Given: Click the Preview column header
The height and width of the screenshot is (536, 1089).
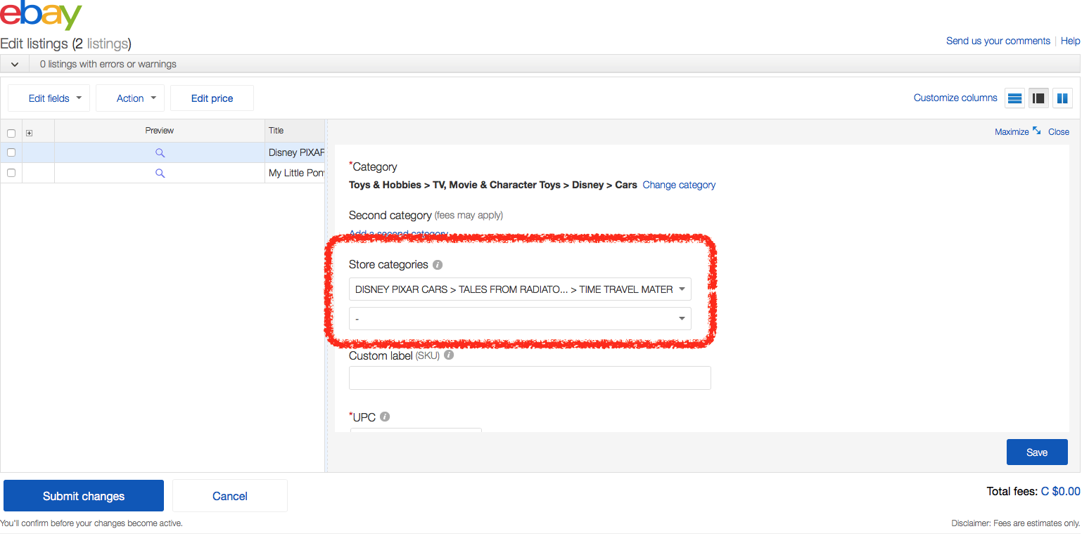Looking at the screenshot, I should 160,131.
